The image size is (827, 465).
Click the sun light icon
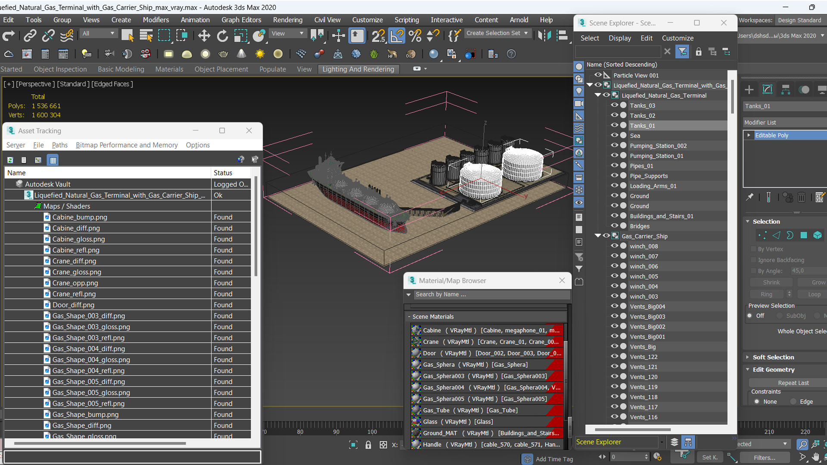(x=260, y=54)
